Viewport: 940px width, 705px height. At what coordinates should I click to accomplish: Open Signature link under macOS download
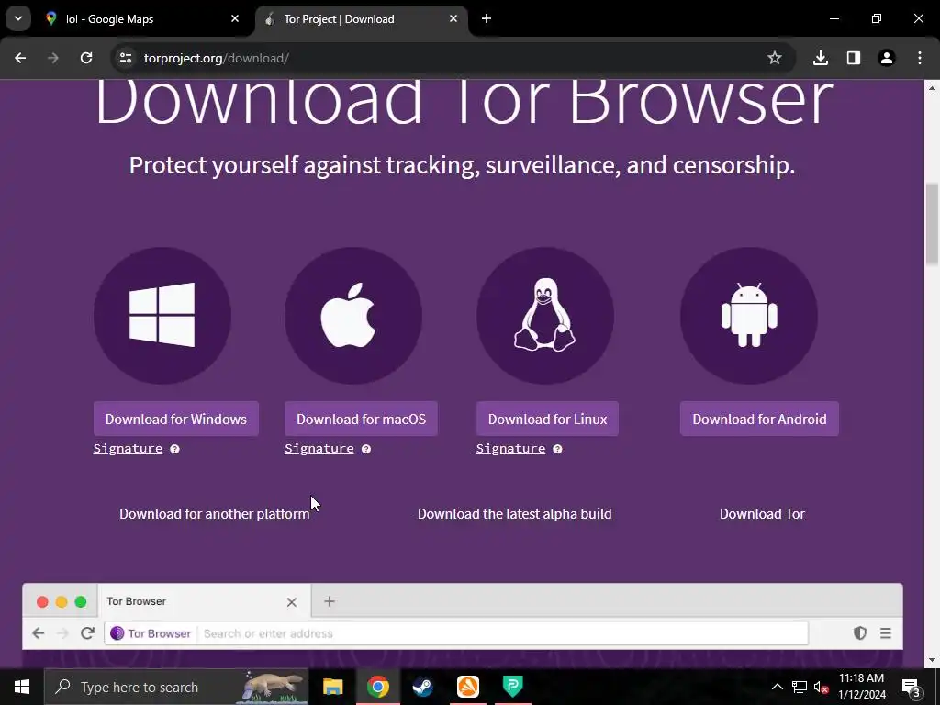click(x=319, y=449)
